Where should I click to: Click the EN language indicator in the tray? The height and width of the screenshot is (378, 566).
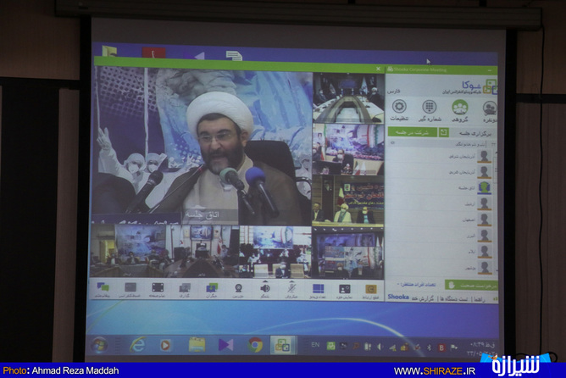315,345
